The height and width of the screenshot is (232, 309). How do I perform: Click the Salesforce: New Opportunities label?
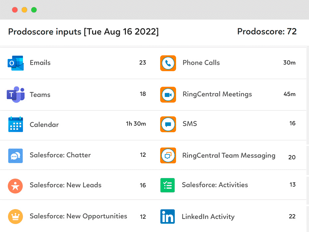click(x=78, y=216)
